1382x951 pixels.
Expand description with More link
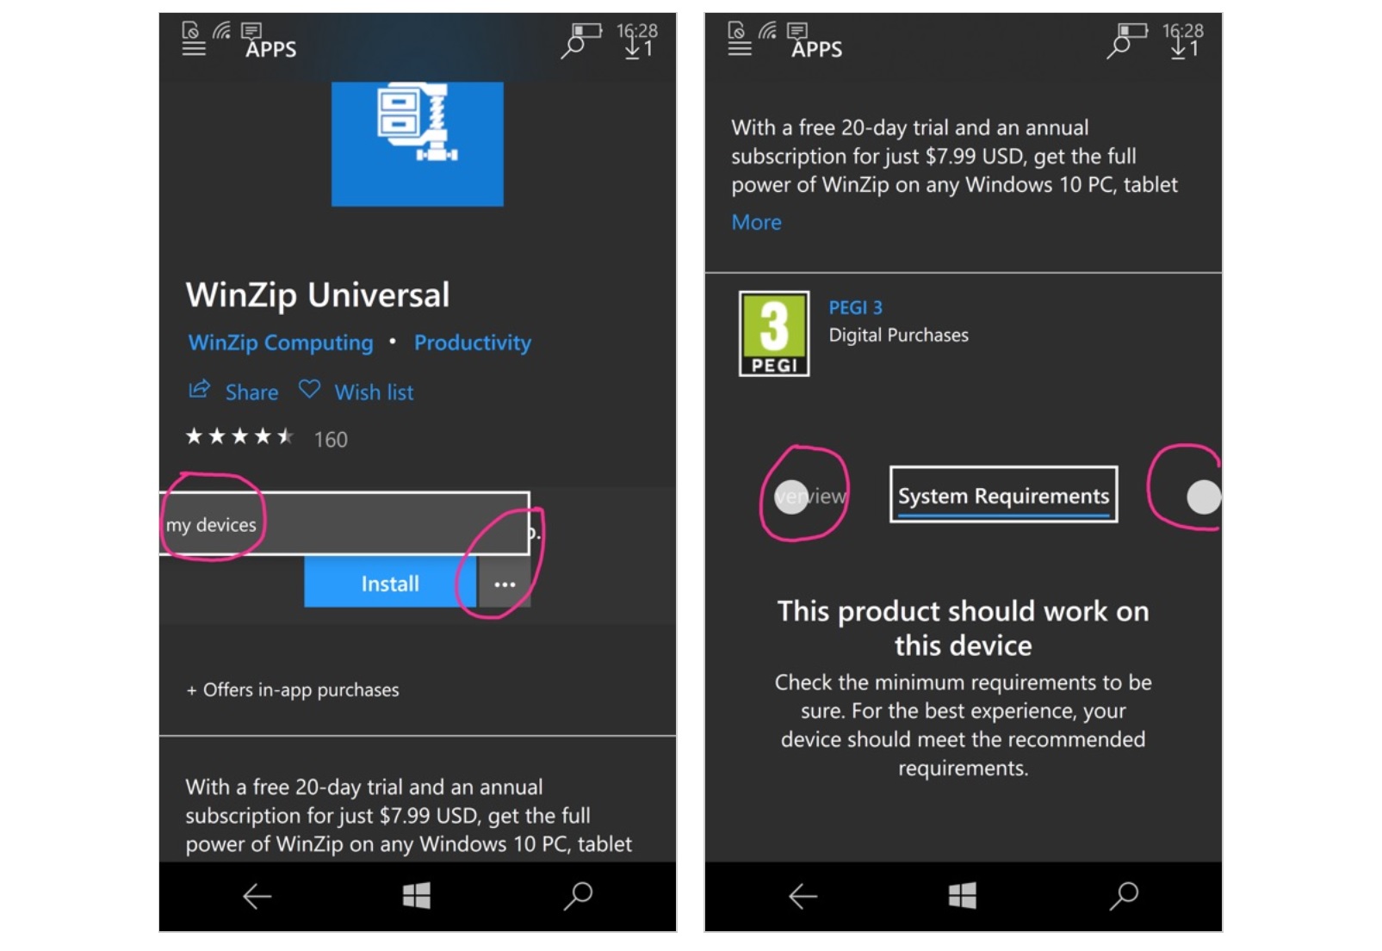pos(756,222)
